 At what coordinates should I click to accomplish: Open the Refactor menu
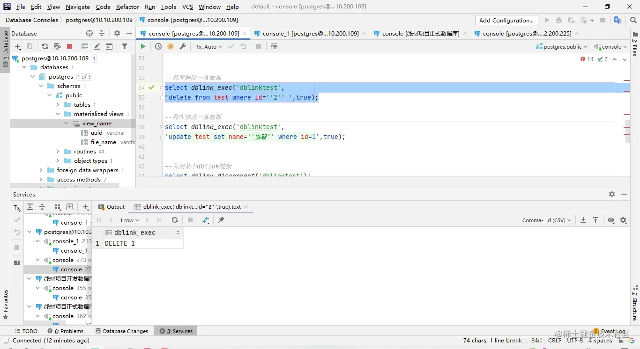pyautogui.click(x=127, y=7)
